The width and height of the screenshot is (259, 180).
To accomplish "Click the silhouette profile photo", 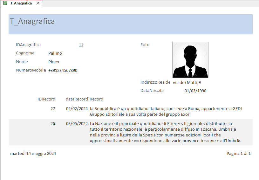I will tap(190, 60).
